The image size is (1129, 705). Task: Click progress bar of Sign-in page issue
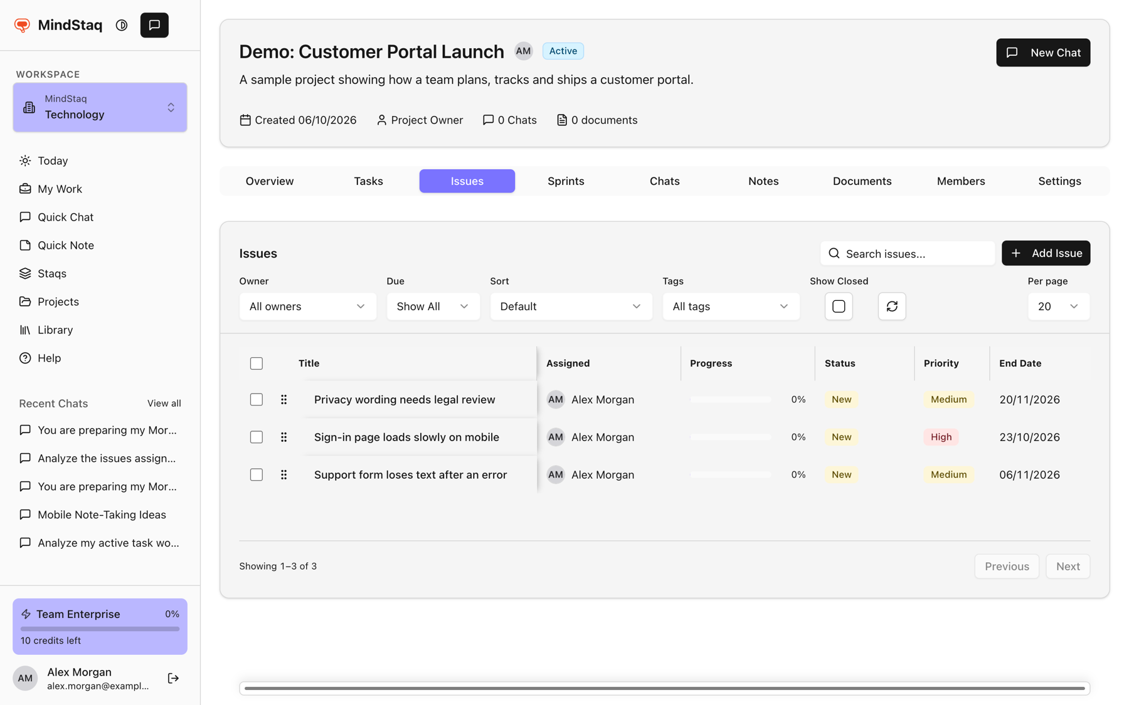731,437
